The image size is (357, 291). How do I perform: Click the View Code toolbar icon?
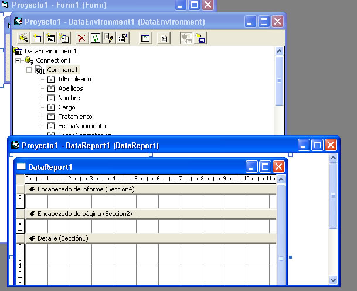(146, 38)
